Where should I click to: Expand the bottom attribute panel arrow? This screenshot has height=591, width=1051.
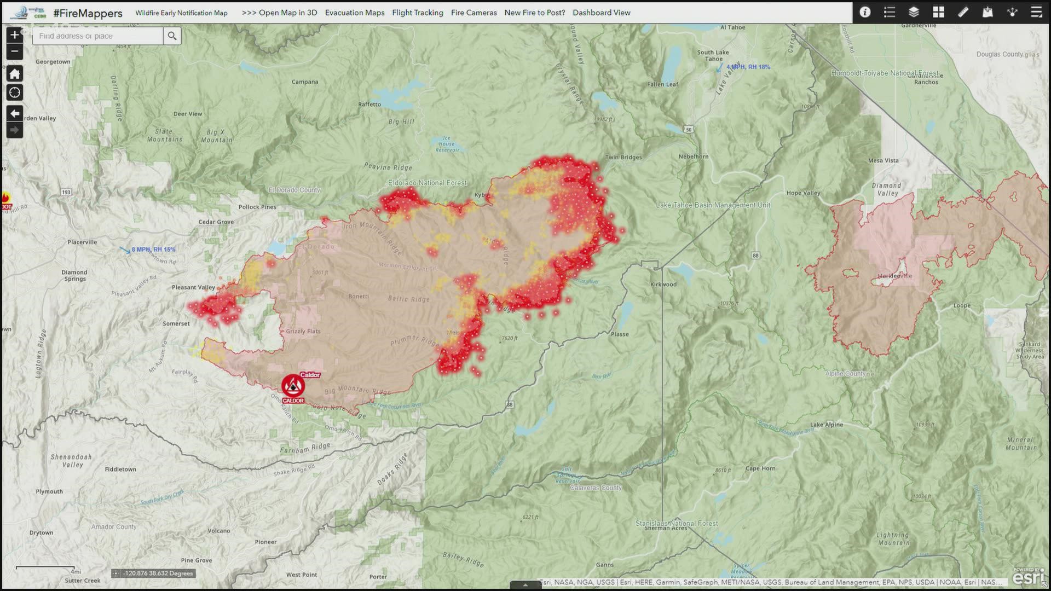click(525, 585)
